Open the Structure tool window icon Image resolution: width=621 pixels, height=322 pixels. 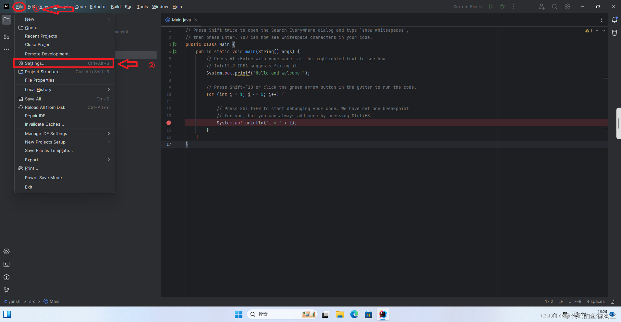pos(6,37)
